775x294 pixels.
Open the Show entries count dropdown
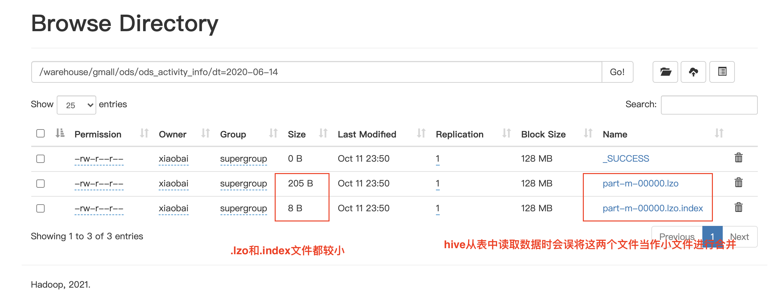[76, 105]
